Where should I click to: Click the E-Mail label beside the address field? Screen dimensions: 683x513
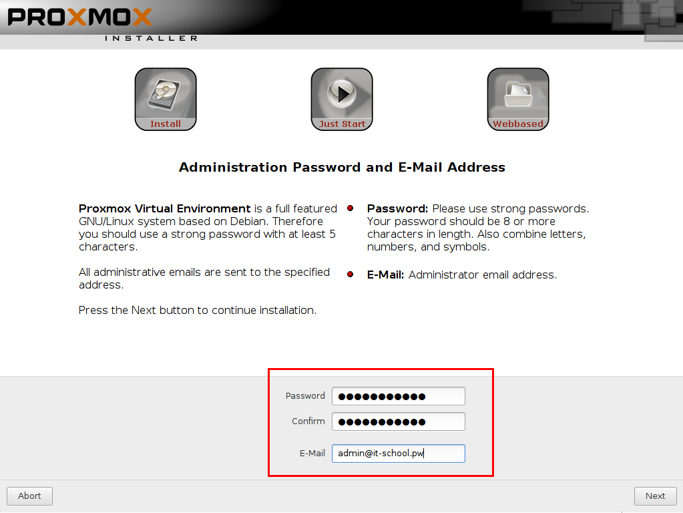tap(312, 454)
